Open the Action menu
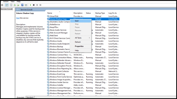 (x=6, y=2)
